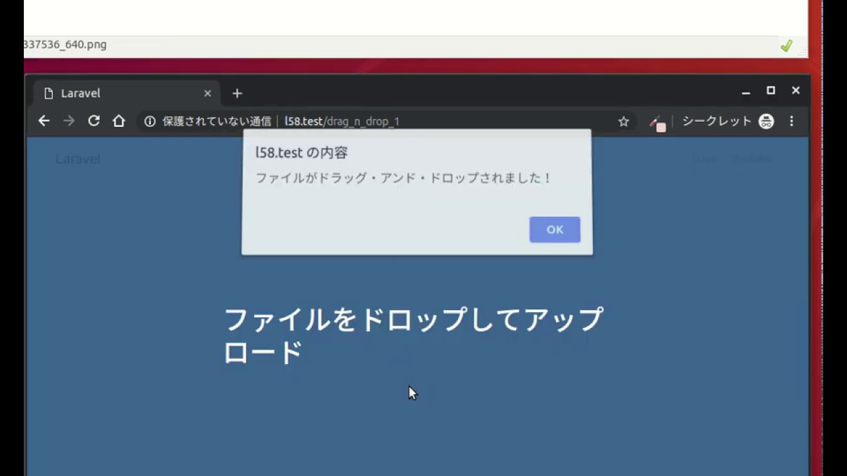Reload the drag_n_drop_1 page
847x476 pixels.
pos(94,121)
